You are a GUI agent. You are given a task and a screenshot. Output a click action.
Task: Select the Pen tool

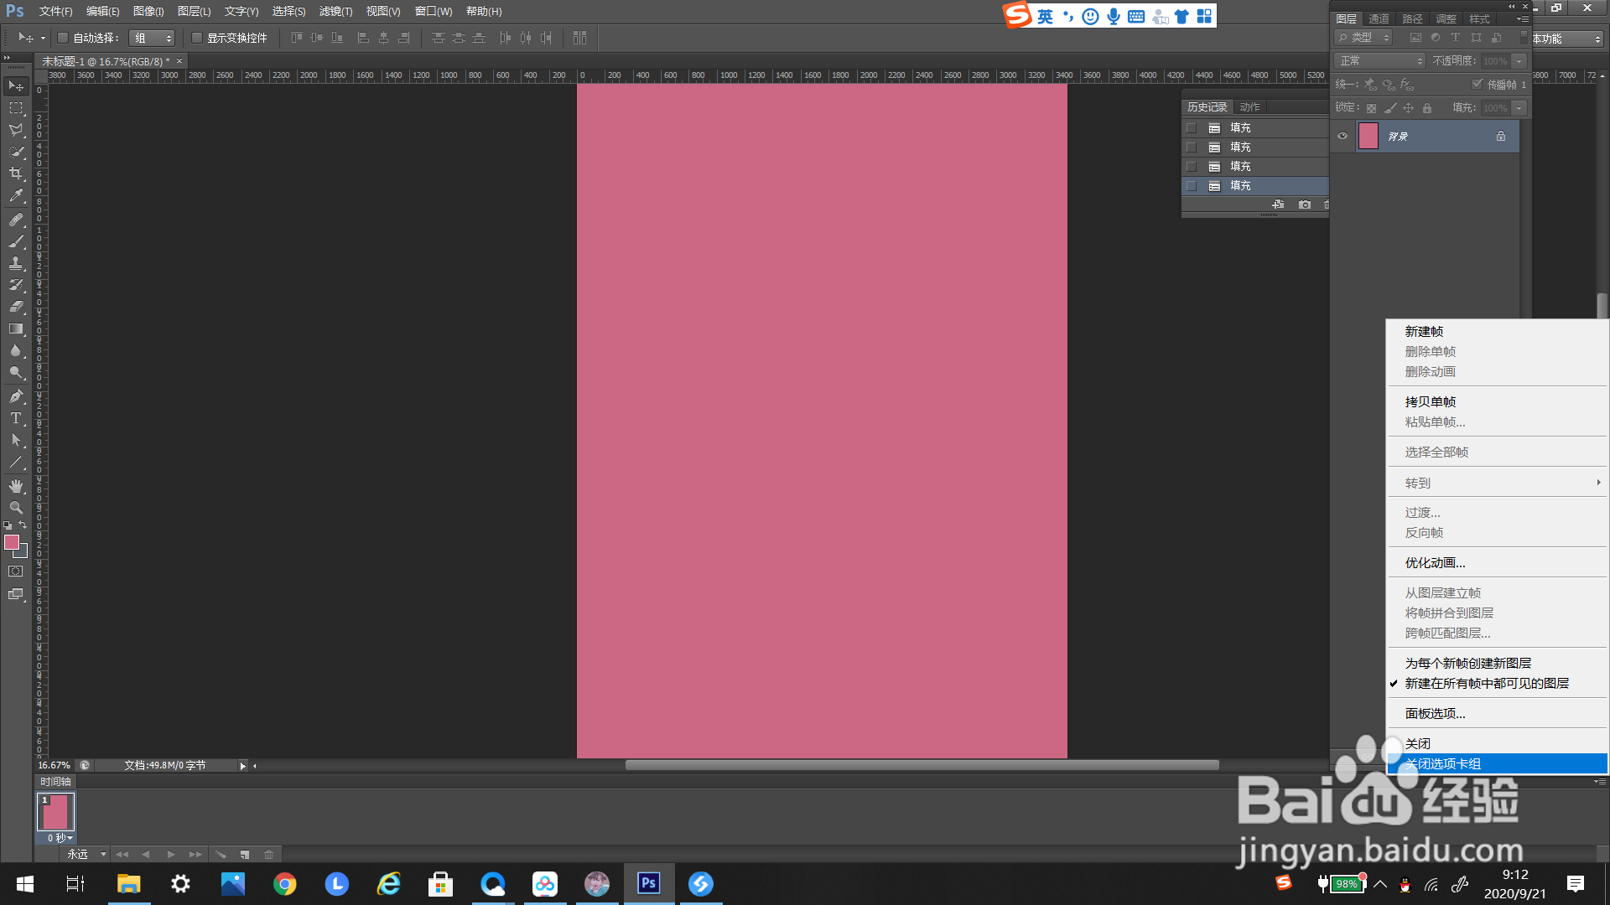[x=16, y=396]
